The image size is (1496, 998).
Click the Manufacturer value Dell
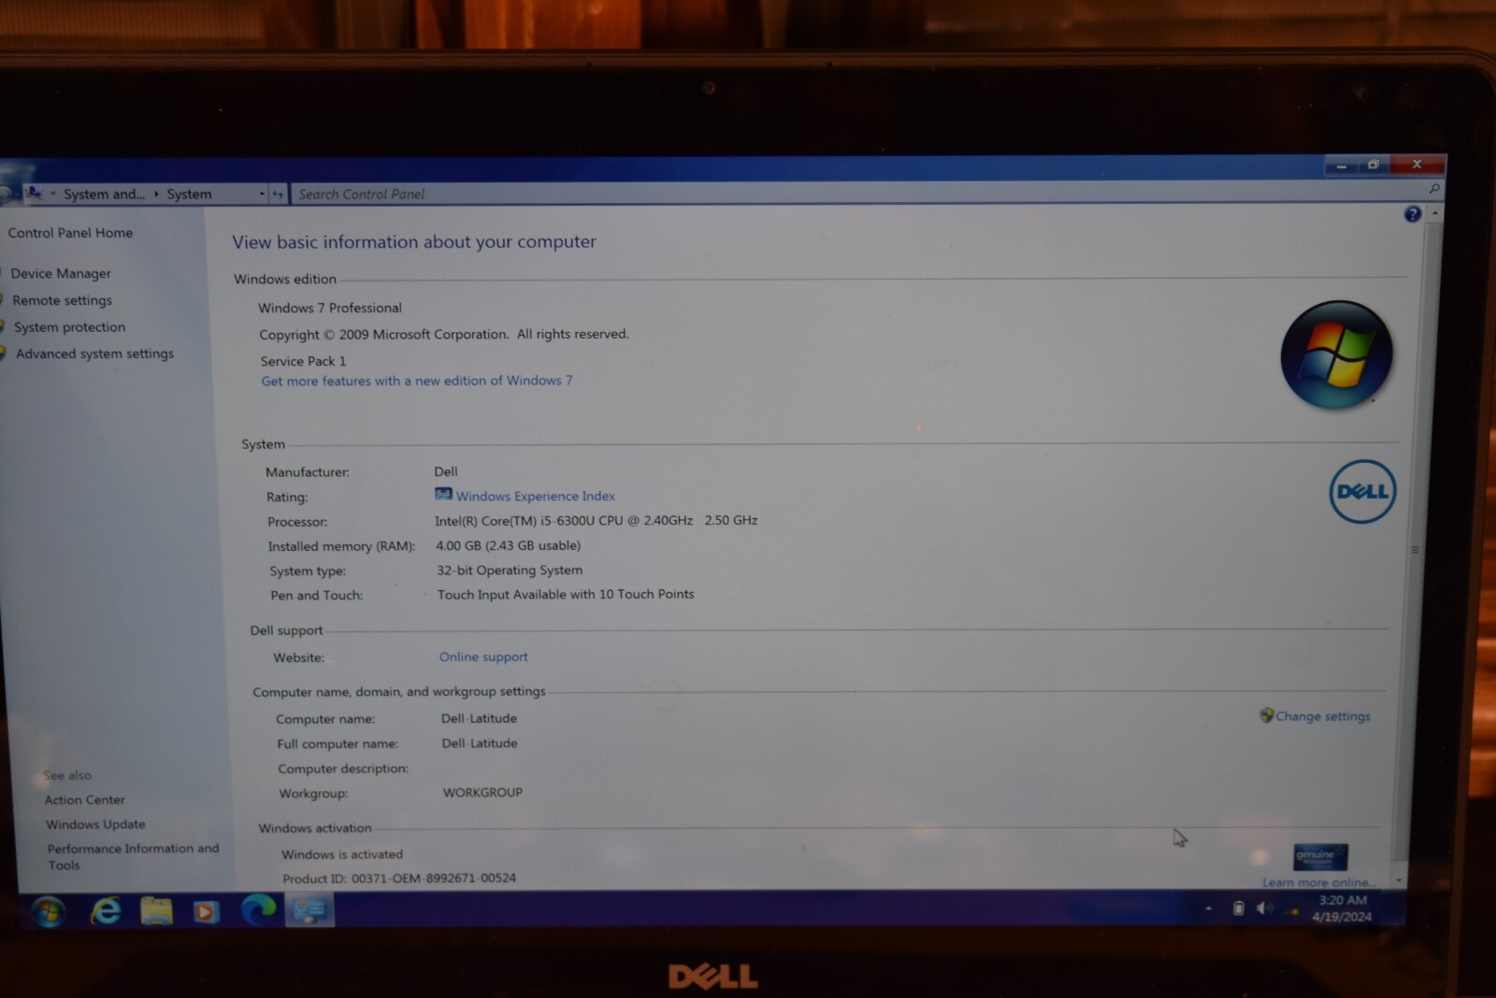[446, 471]
